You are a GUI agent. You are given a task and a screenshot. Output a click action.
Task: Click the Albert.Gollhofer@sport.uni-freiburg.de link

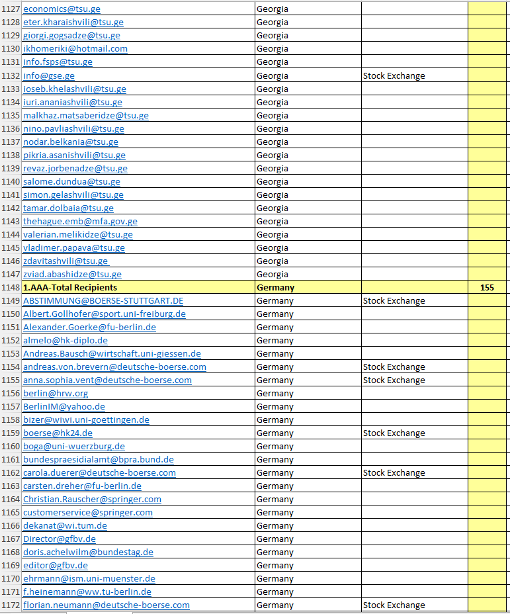coord(105,314)
